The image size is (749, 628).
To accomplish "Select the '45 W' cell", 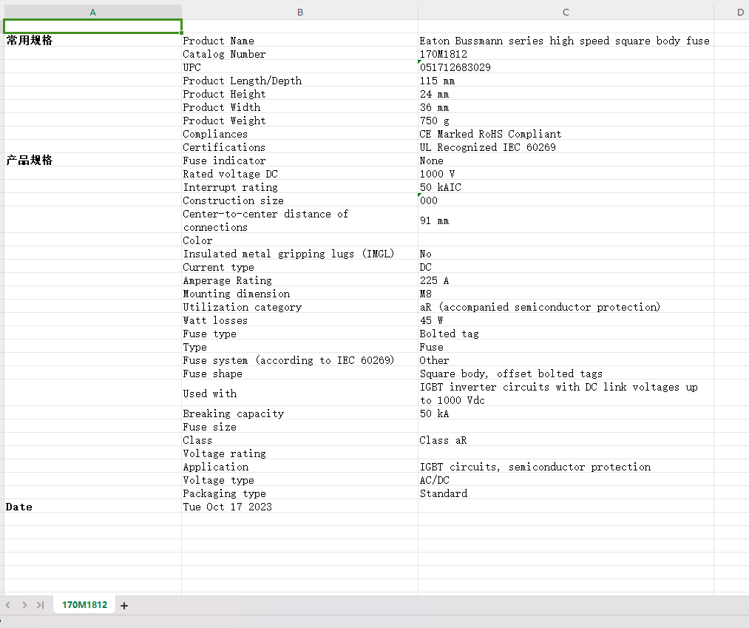I will 566,320.
